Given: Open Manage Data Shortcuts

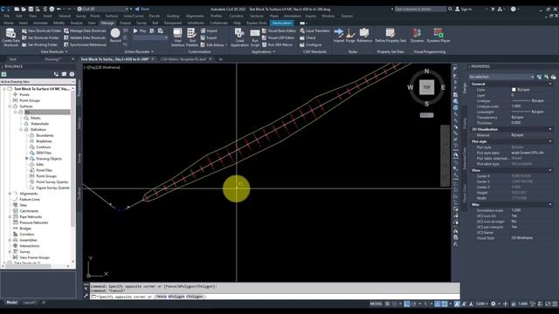Looking at the screenshot, I should point(85,31).
